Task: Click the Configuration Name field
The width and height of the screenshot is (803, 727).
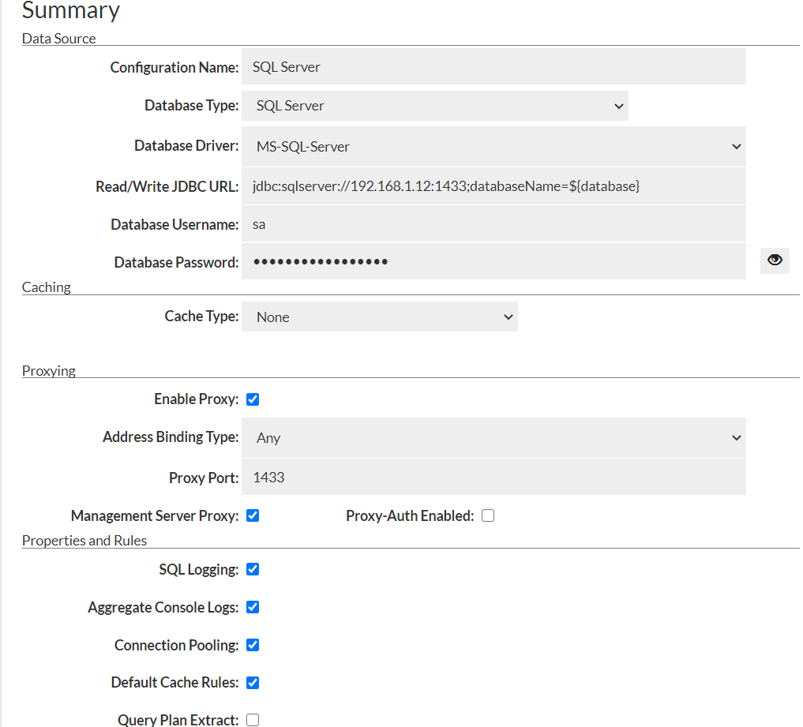Action: 493,67
